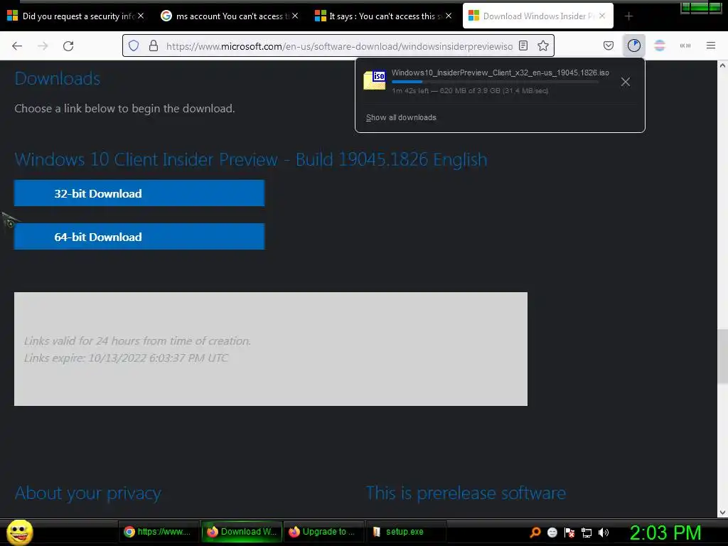Image resolution: width=728 pixels, height=546 pixels.
Task: Open the Save to Pocket icon
Action: click(x=609, y=45)
